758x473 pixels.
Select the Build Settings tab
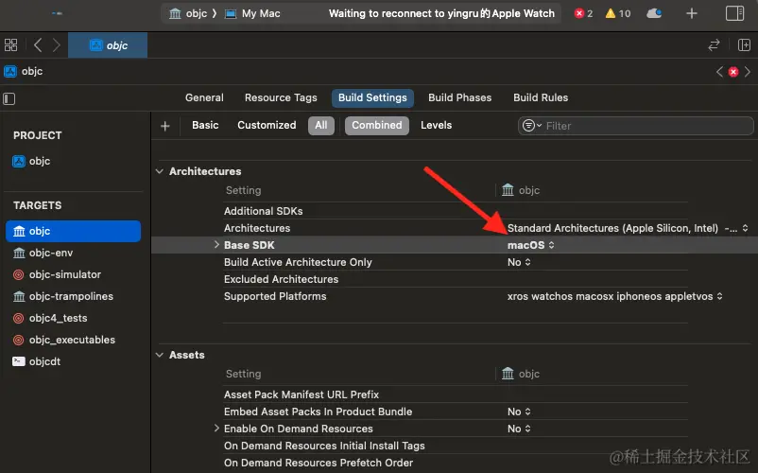[x=372, y=97]
